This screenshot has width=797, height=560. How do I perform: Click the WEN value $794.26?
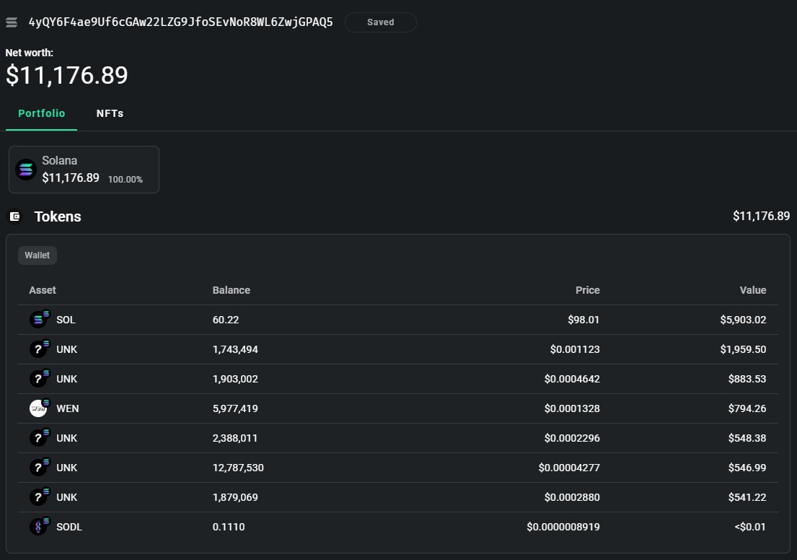747,408
